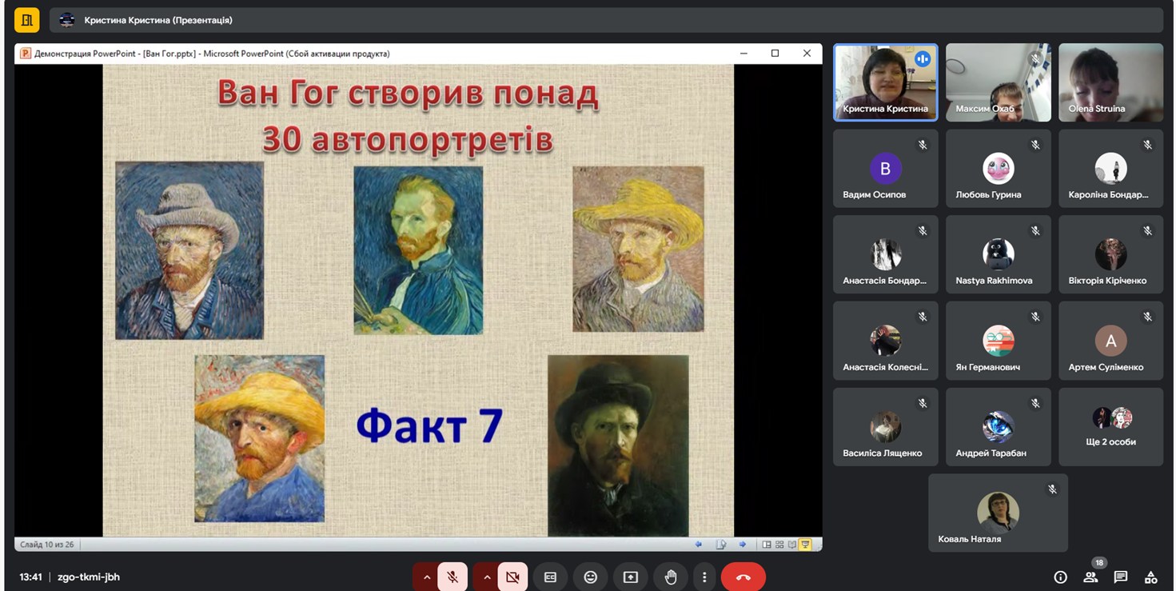The height and width of the screenshot is (591, 1176).
Task: Expand video settings arrow beside camera
Action: tap(486, 577)
